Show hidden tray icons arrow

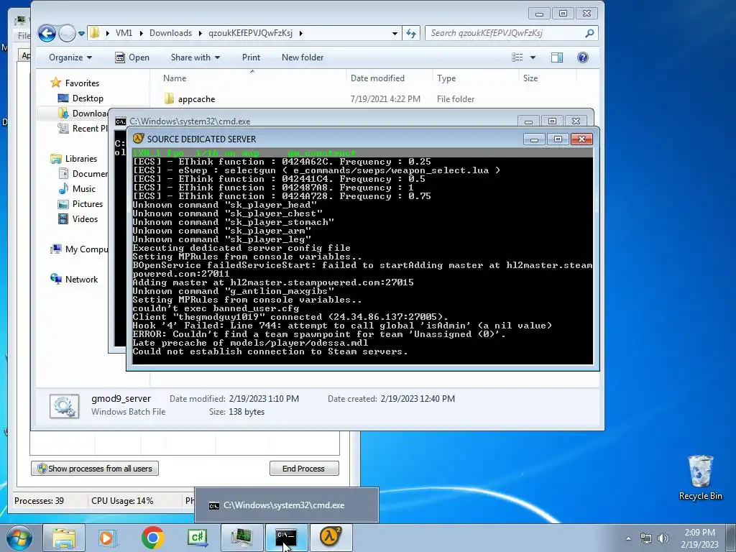click(x=628, y=538)
